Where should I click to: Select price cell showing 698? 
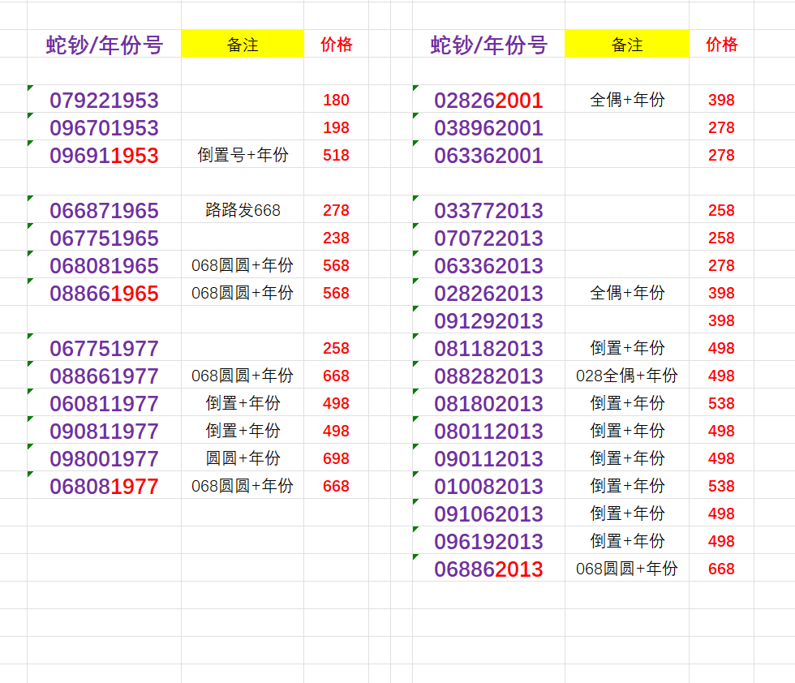[336, 459]
